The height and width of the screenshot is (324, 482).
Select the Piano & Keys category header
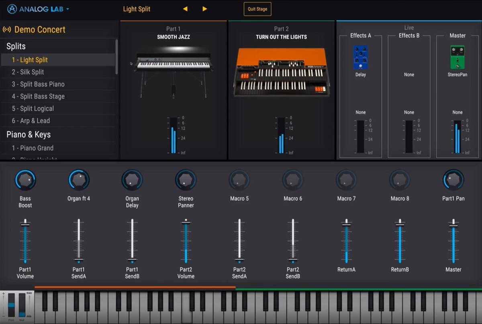click(29, 135)
